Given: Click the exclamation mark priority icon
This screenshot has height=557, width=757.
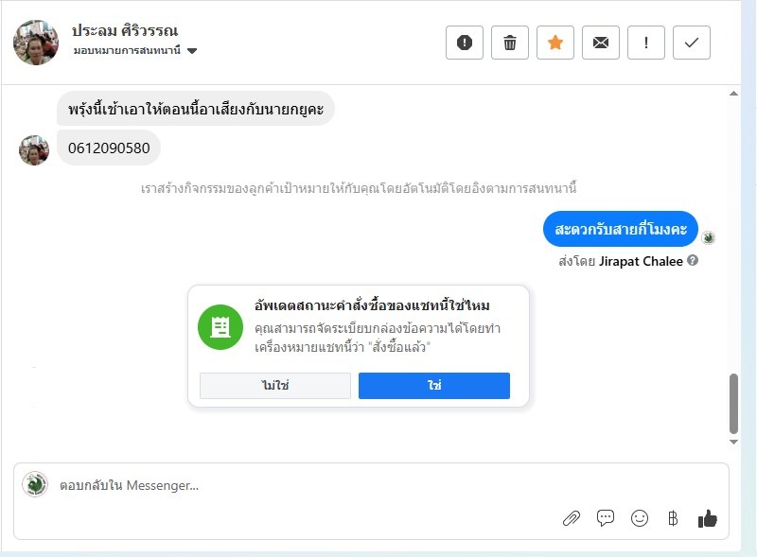Looking at the screenshot, I should pyautogui.click(x=646, y=43).
